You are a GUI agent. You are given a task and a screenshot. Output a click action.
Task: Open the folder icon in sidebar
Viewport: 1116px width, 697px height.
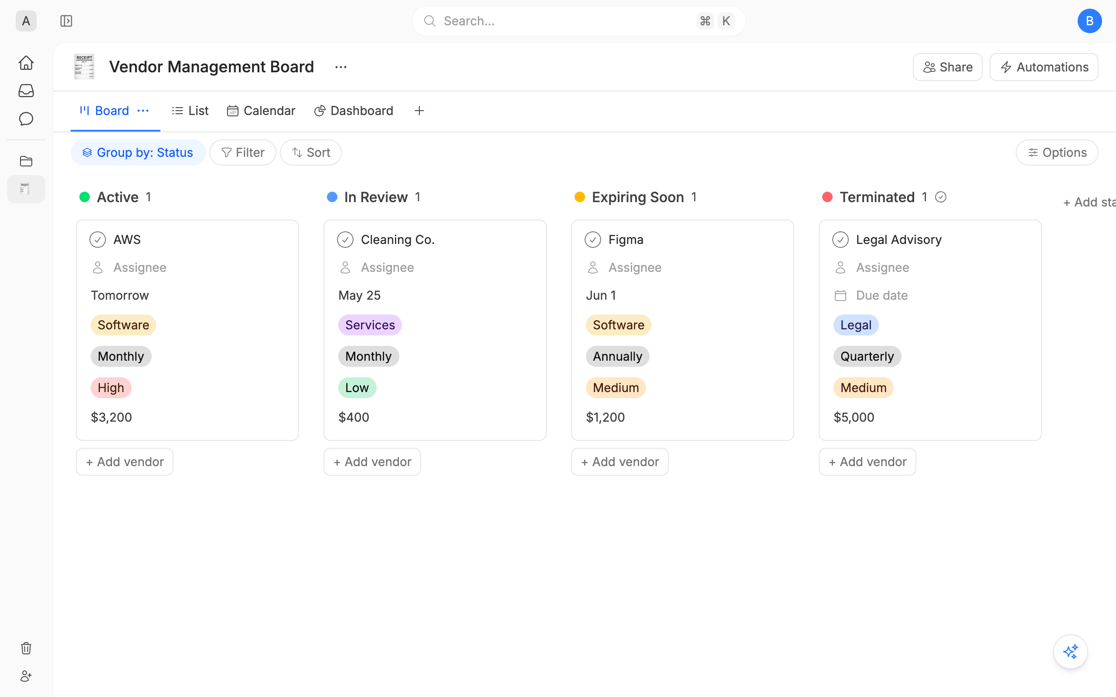coord(26,161)
